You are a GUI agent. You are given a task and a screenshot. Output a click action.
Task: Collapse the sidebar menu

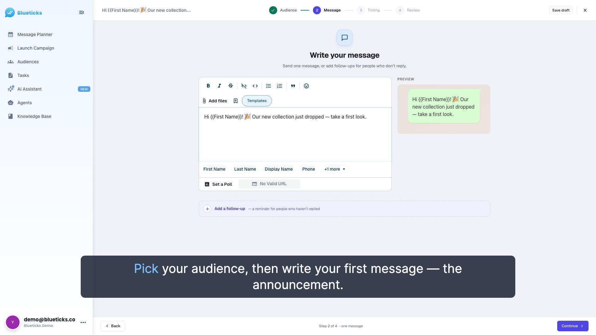82,12
